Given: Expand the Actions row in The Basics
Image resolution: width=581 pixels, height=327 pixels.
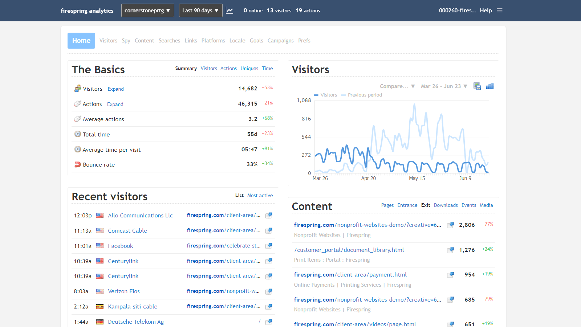Looking at the screenshot, I should (x=115, y=104).
